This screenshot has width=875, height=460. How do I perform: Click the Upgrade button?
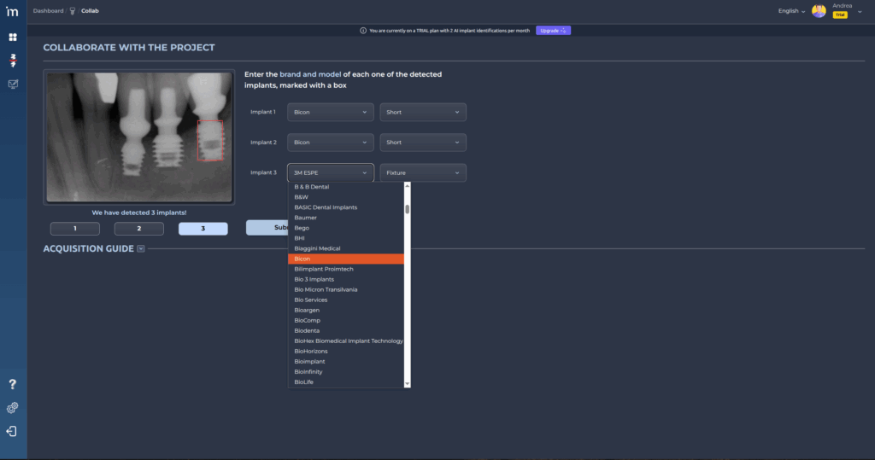pos(553,31)
